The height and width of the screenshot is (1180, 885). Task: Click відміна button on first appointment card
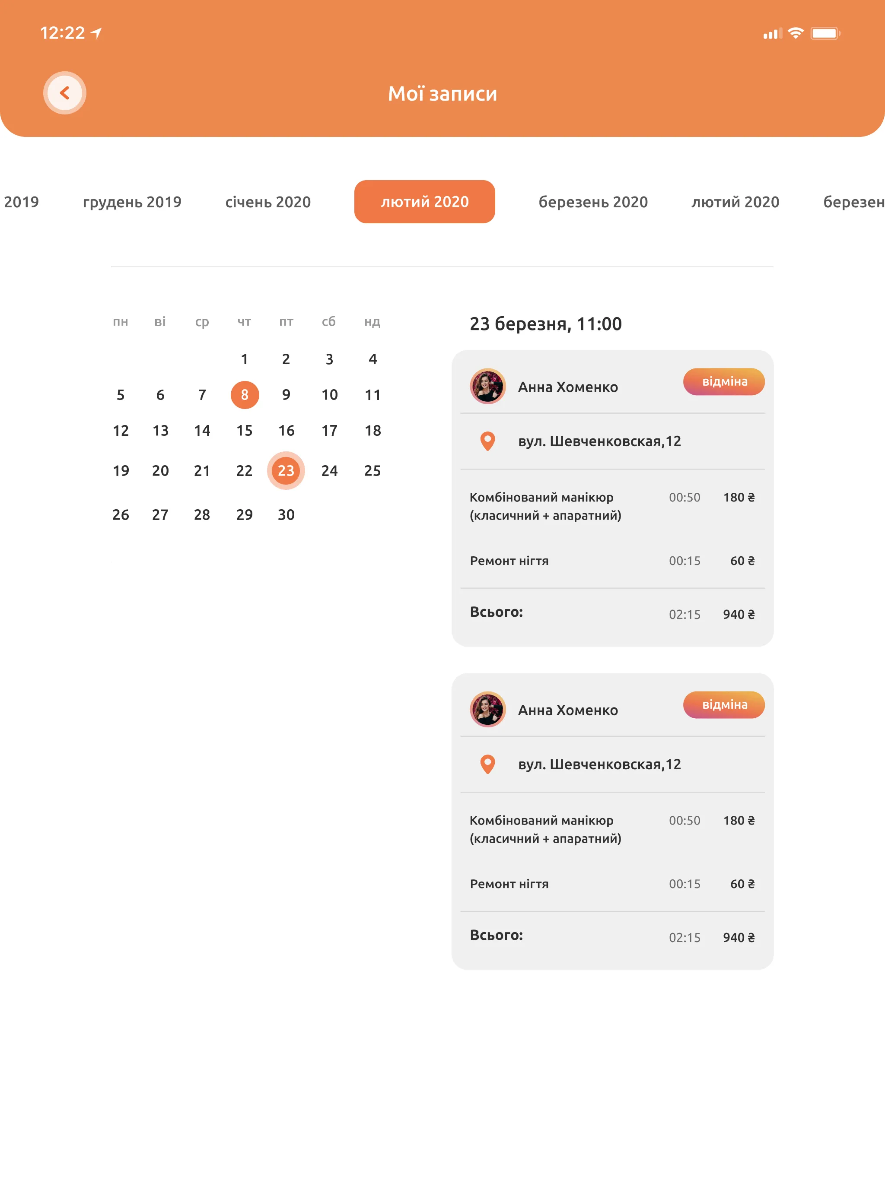725,381
